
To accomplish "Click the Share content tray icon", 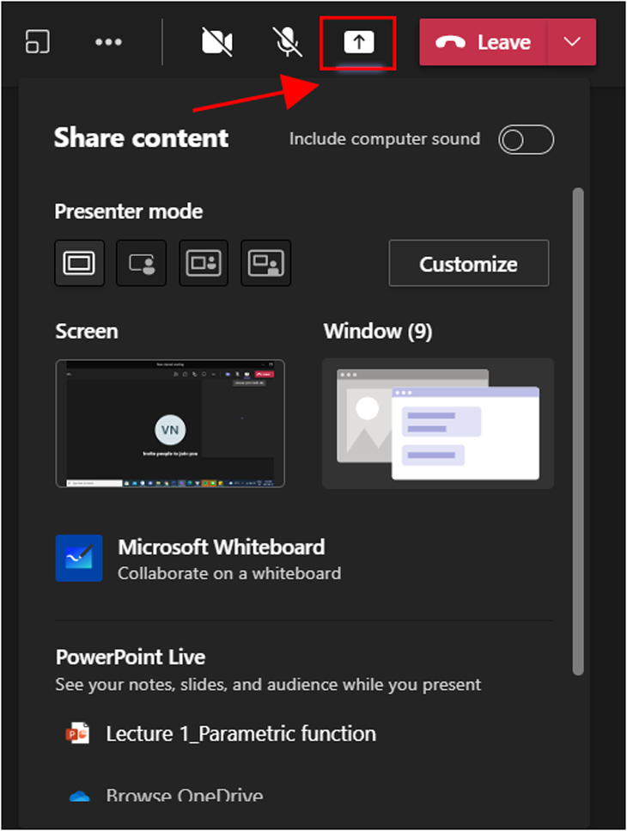I will [x=358, y=42].
